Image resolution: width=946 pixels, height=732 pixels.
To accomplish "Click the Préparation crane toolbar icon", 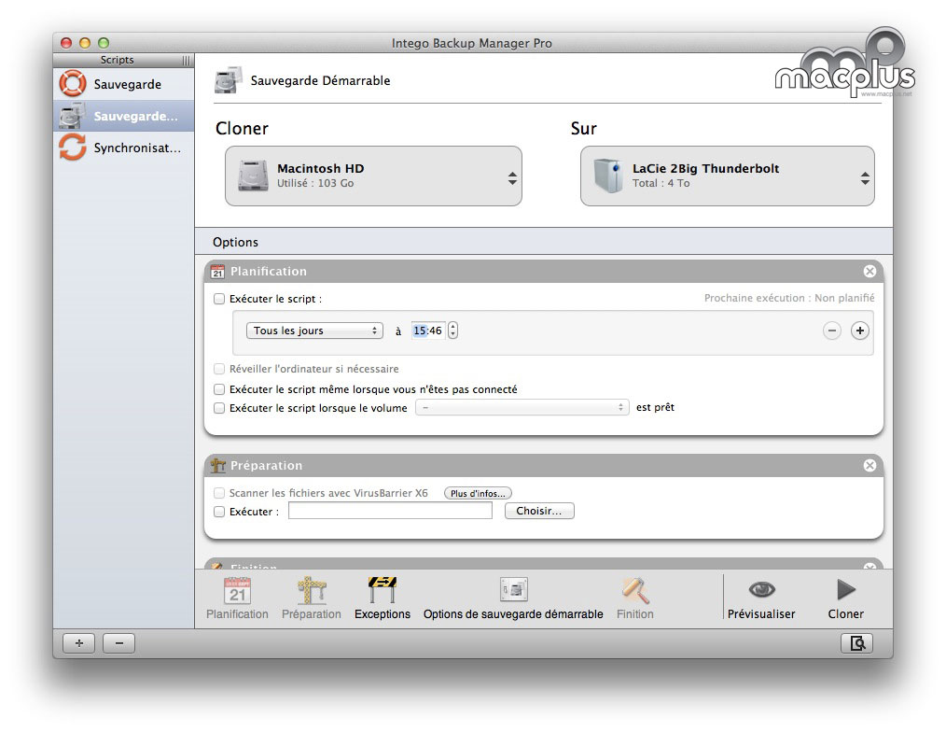I will (x=312, y=591).
